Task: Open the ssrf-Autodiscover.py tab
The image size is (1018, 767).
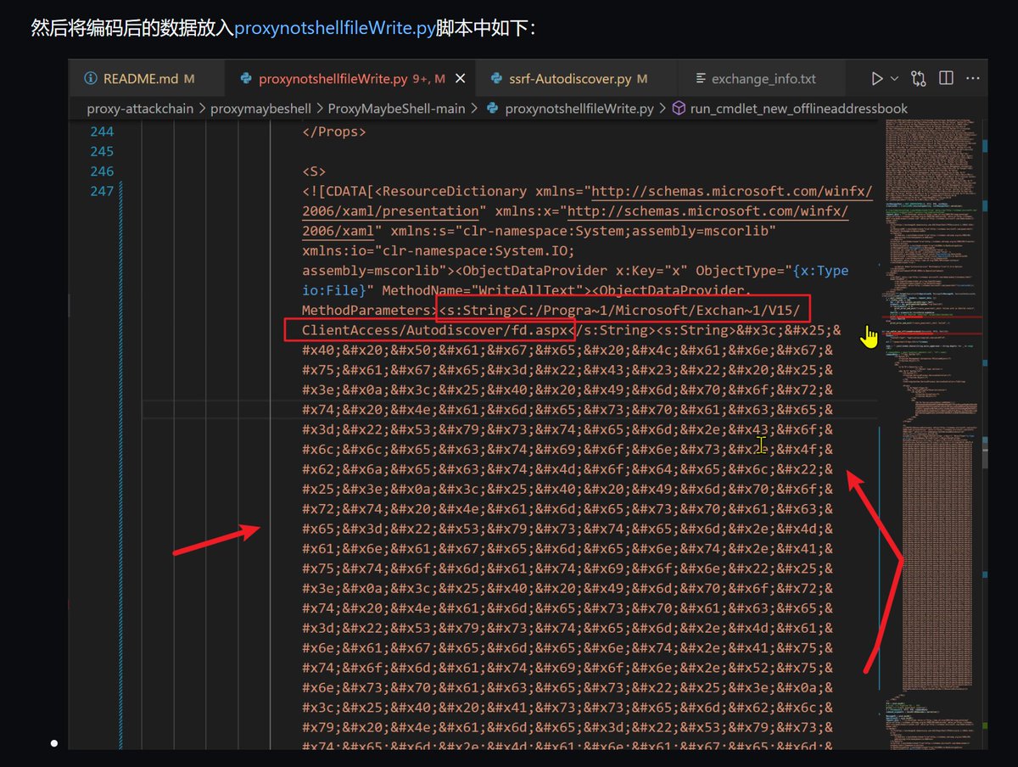Action: pos(569,79)
